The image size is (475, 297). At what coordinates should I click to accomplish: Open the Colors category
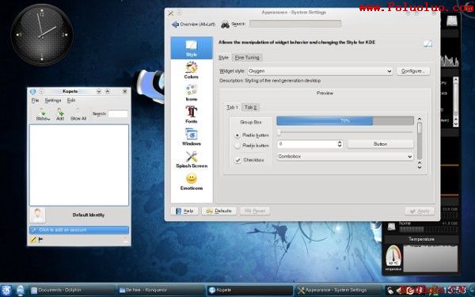point(191,70)
